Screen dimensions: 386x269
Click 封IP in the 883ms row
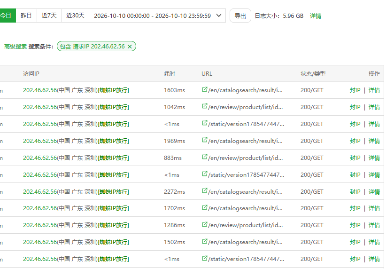(x=355, y=158)
